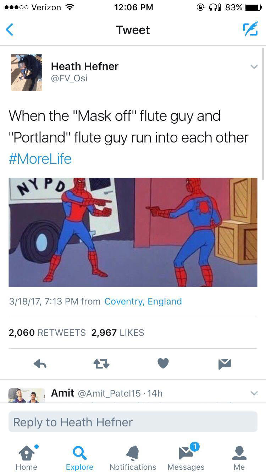This screenshot has height=474, width=266.
Task: Retweet Heath Hefner's tweet
Action: (102, 363)
